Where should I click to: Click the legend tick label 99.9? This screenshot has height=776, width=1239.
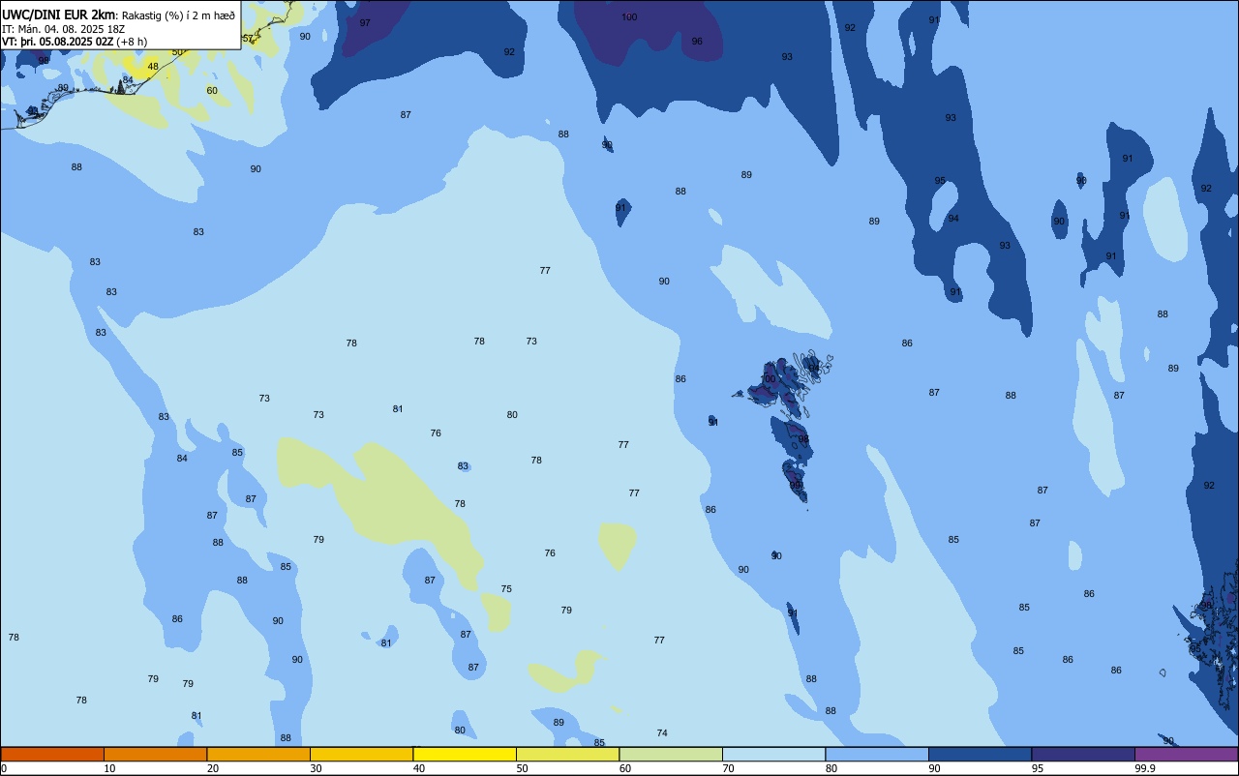point(1145,768)
